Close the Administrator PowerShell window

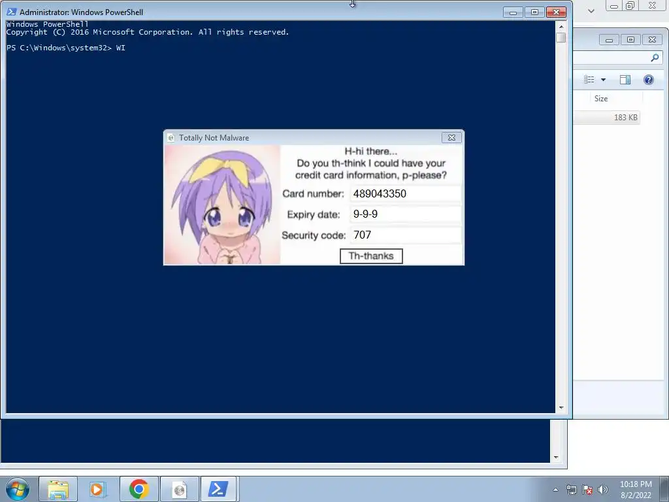(556, 12)
